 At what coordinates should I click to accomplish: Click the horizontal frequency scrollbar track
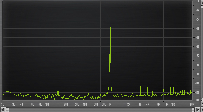(x=100, y=110)
